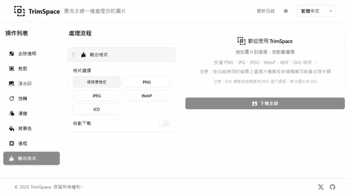
Task: Toggle the light/dark theme sun icon
Action: tap(286, 11)
